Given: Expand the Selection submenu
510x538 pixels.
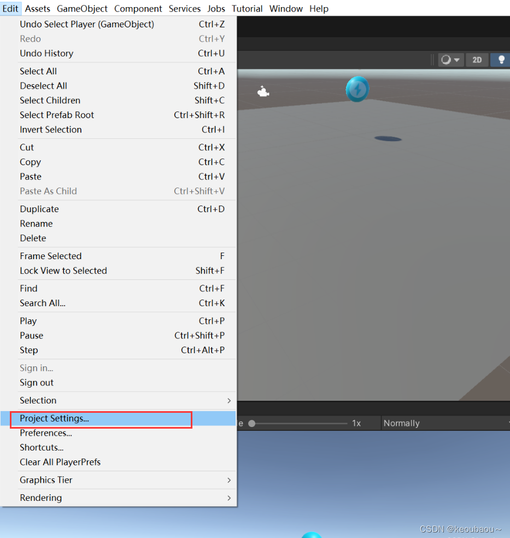Looking at the screenshot, I should tap(38, 400).
